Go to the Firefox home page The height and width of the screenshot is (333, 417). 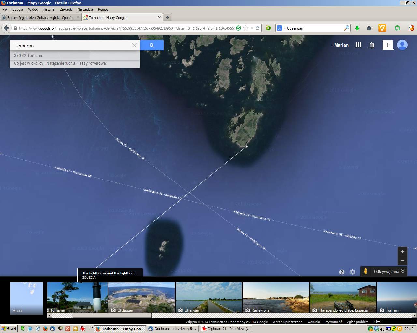(x=369, y=28)
